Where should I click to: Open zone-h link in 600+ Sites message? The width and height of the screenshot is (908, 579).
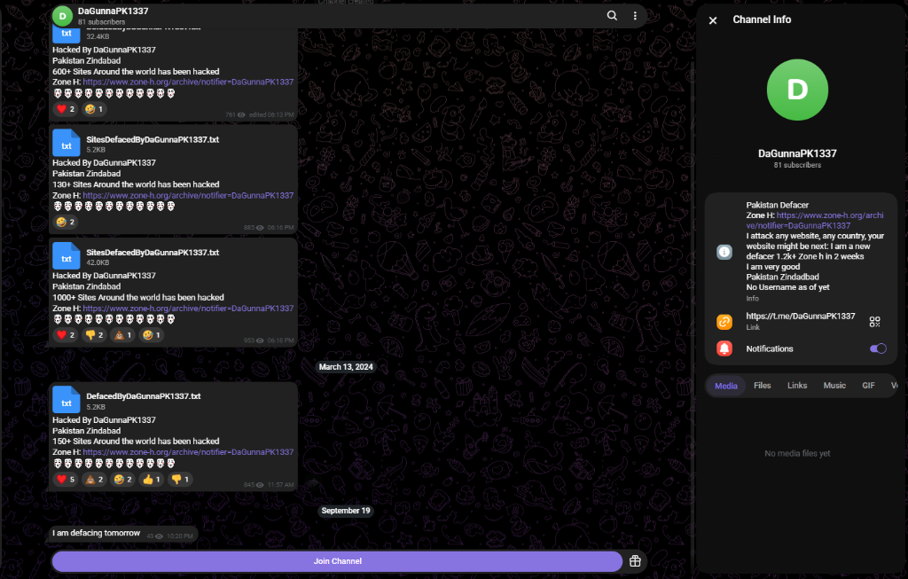(188, 82)
